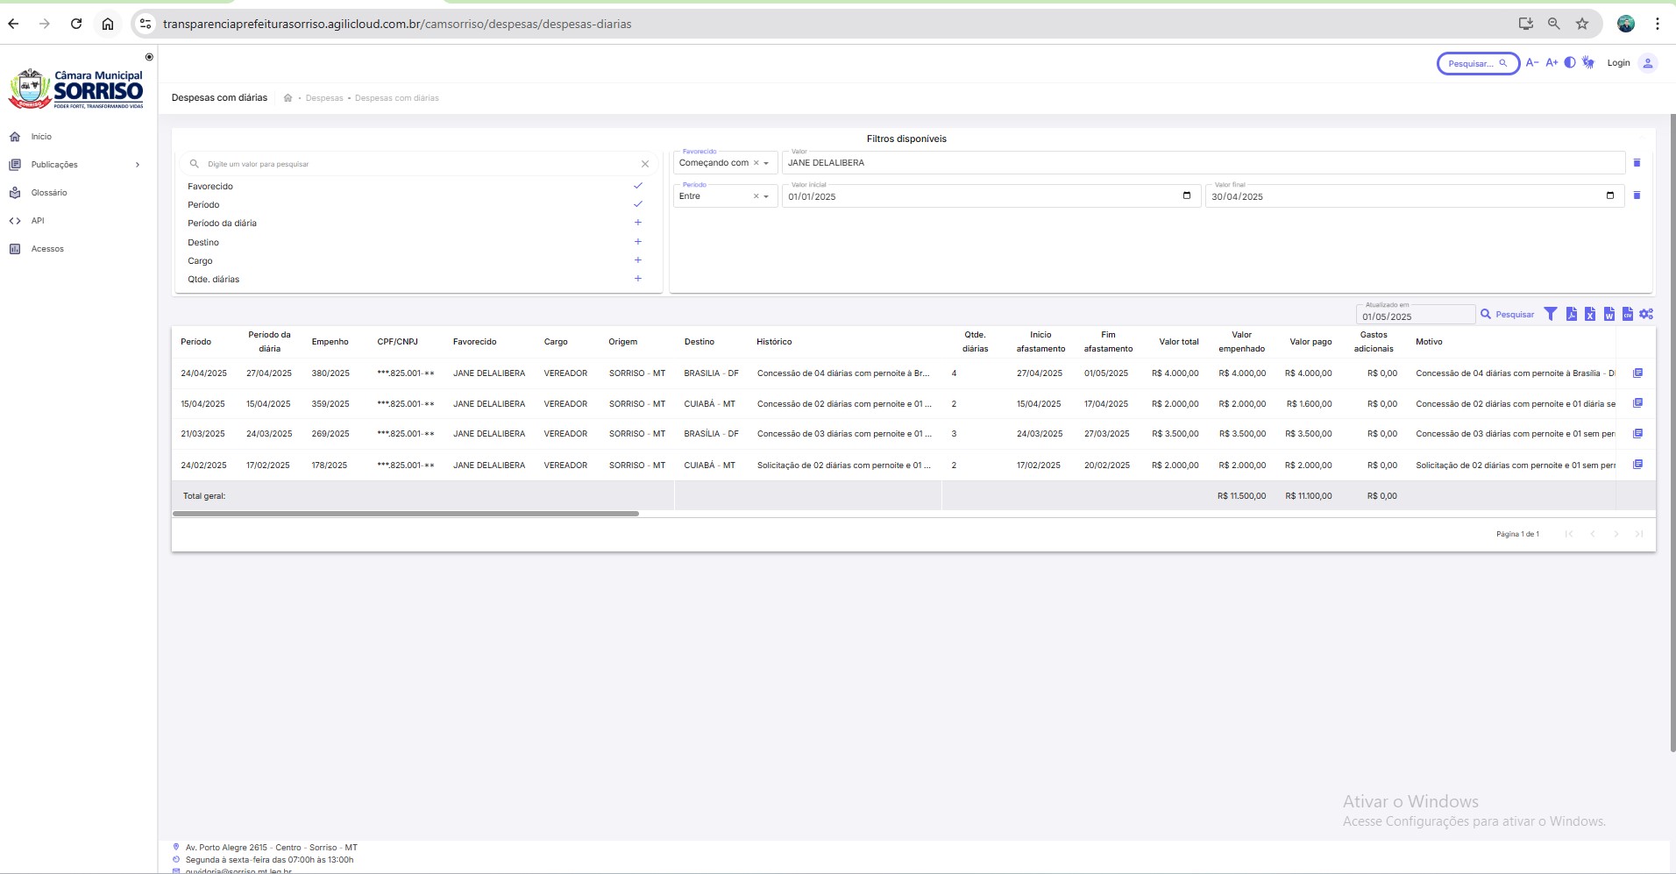Delete the Favorecido filter with trash icon
The image size is (1676, 874).
(x=1637, y=163)
